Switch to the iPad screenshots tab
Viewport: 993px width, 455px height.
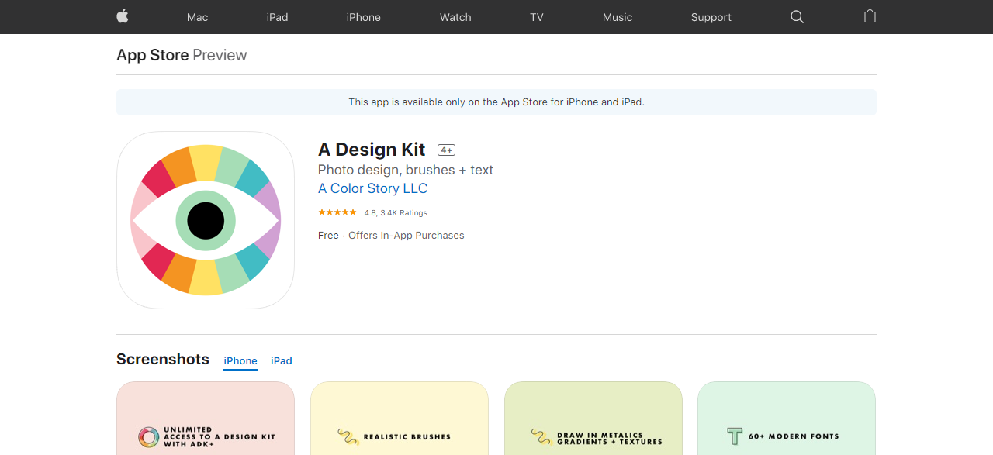[x=282, y=360]
